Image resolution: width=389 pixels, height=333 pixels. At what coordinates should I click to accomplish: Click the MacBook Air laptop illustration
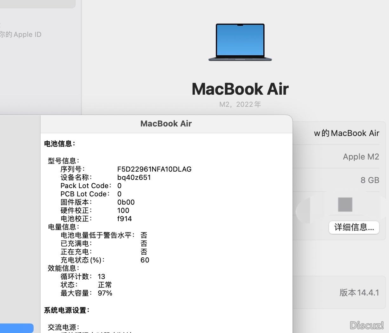click(x=240, y=42)
